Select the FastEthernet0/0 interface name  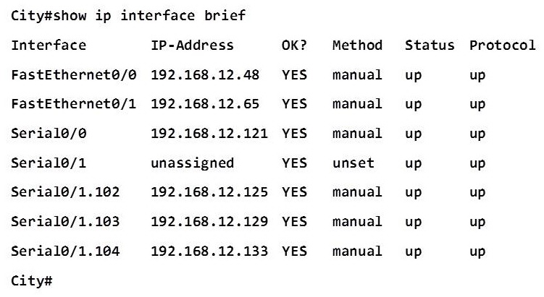tap(74, 74)
